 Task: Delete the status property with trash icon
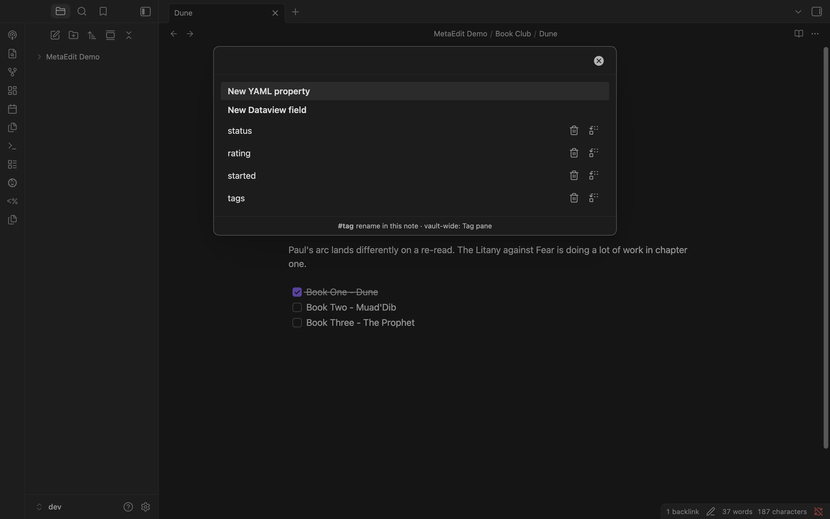click(574, 130)
